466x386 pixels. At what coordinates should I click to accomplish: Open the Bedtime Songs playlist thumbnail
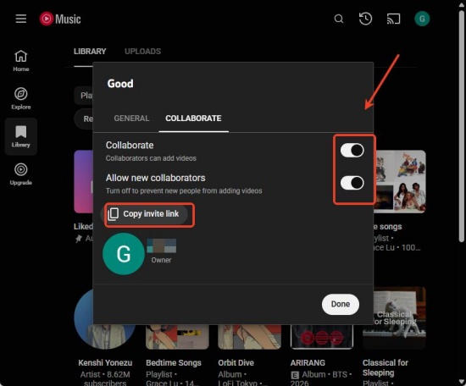click(177, 337)
